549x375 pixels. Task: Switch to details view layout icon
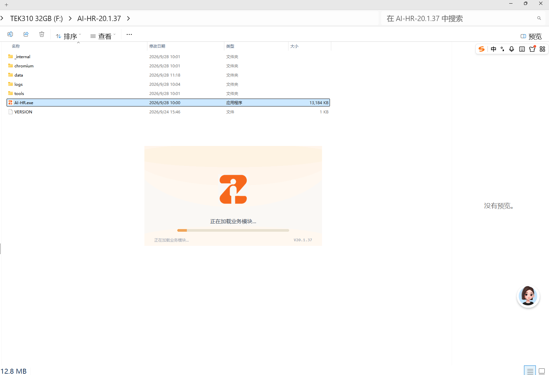[x=530, y=371]
